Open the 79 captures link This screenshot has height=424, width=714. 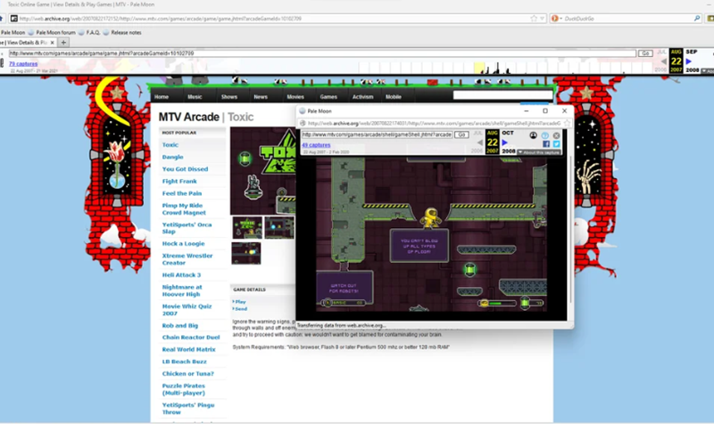[x=23, y=64]
